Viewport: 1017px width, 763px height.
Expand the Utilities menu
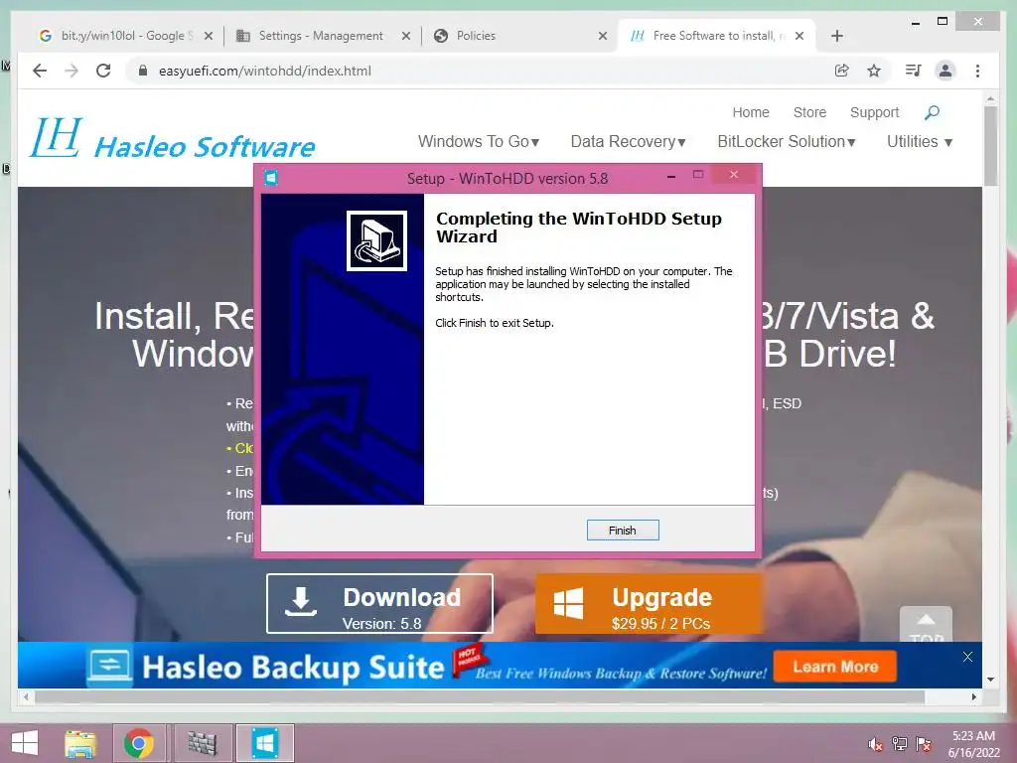click(x=919, y=141)
